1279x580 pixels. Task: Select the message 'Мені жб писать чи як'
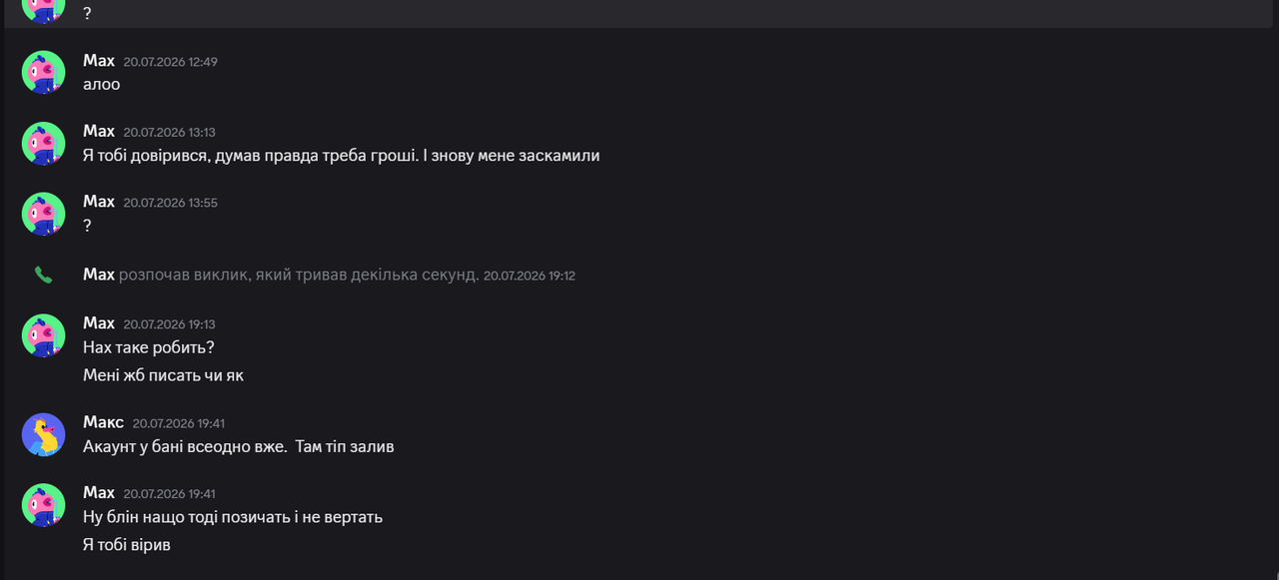[164, 375]
